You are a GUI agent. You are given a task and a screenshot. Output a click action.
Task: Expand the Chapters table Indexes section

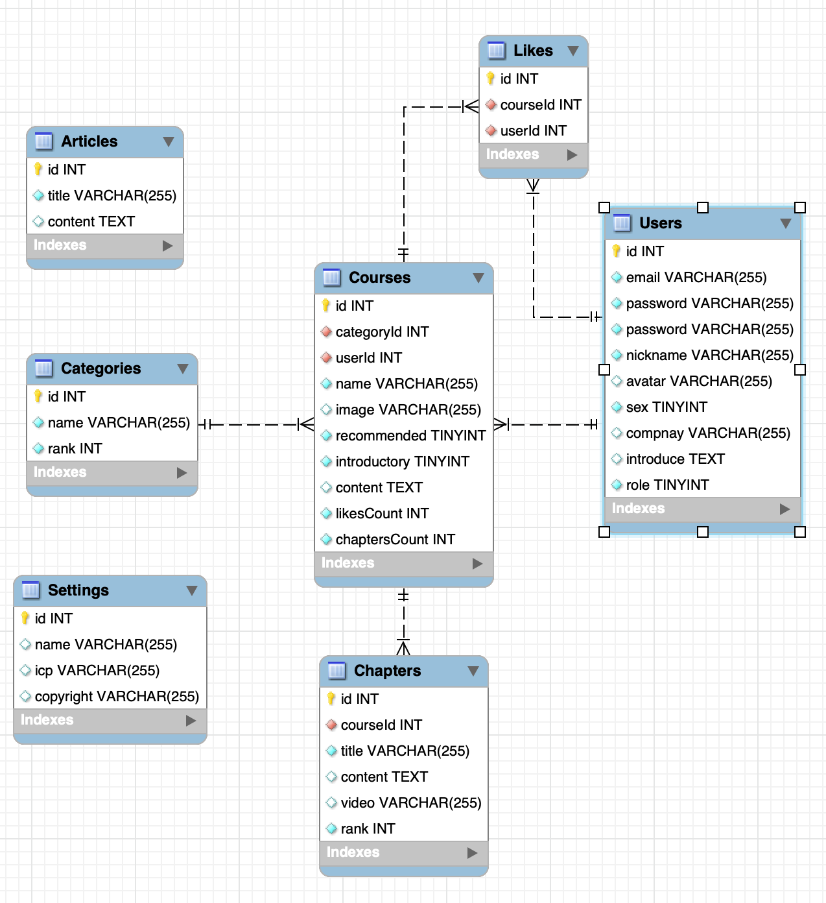pyautogui.click(x=472, y=852)
